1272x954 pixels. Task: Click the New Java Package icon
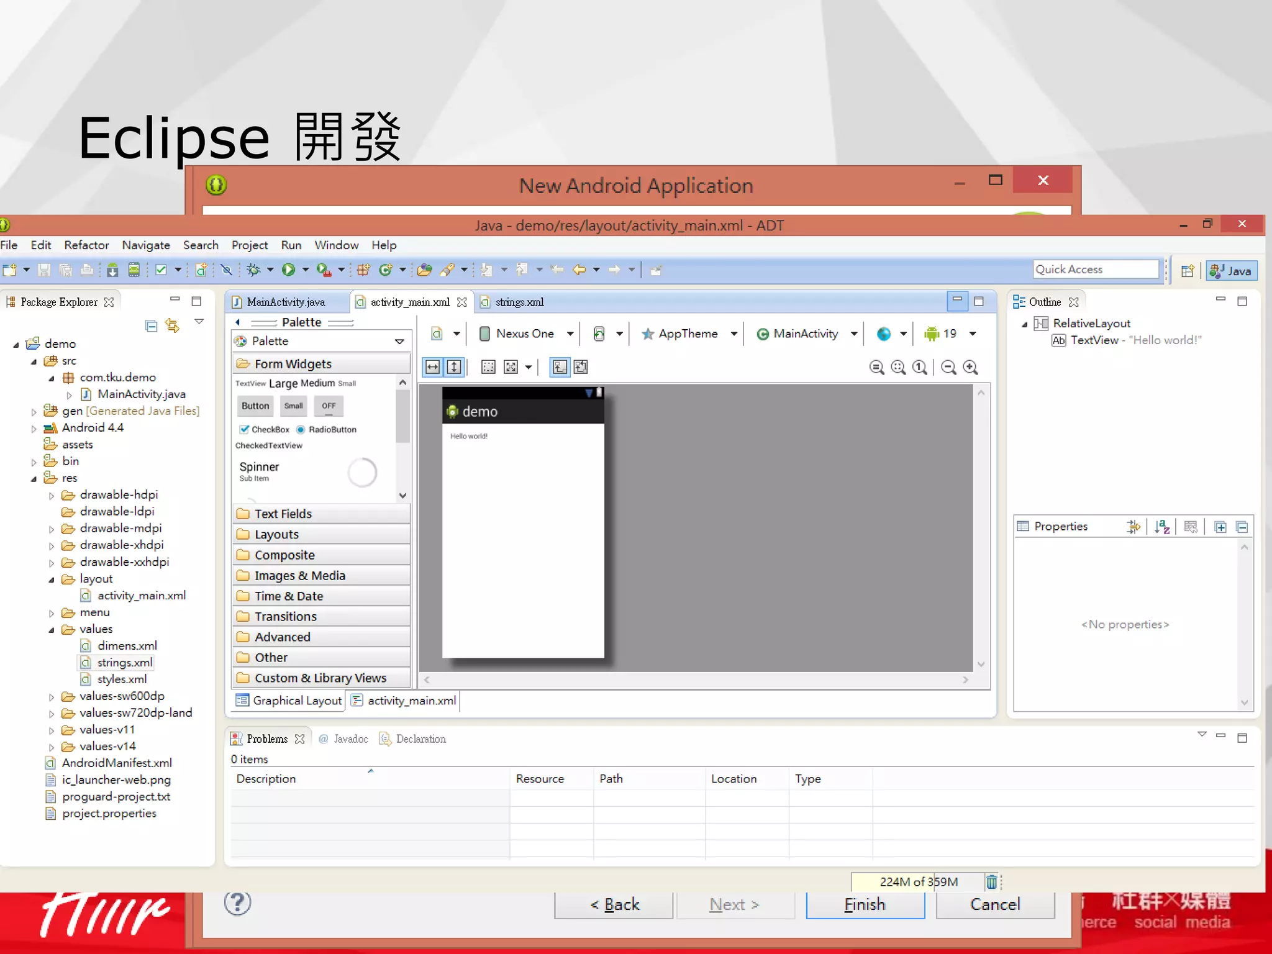click(x=363, y=270)
